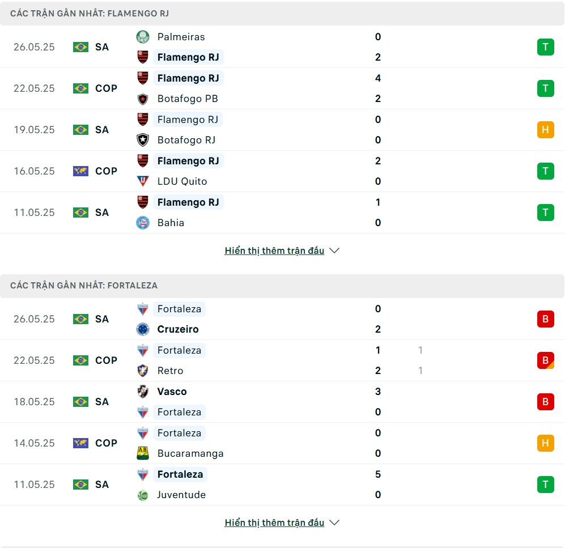Click the Retro club crest icon
Viewport: 565px width, 548px height.
[143, 371]
